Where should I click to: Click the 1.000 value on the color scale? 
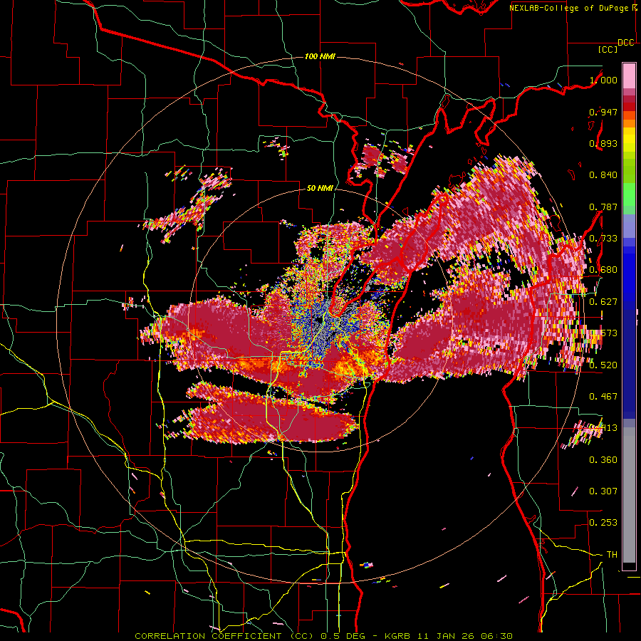(x=603, y=80)
